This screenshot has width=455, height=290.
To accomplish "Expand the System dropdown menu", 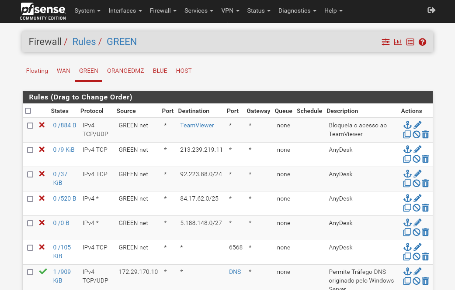I will pos(87,10).
